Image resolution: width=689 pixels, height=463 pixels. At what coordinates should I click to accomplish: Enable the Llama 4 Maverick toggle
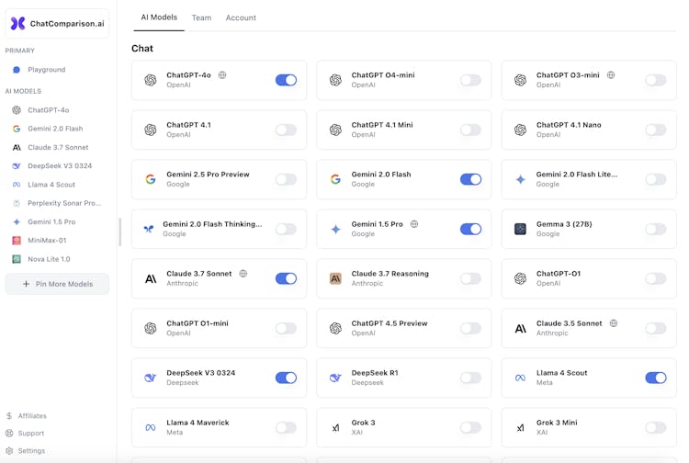[286, 427]
